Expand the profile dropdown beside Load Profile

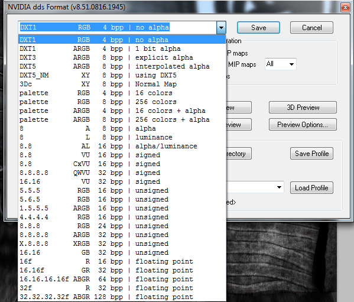click(279, 187)
